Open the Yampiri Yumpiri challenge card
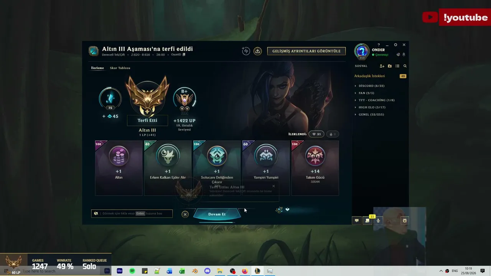 [266, 168]
